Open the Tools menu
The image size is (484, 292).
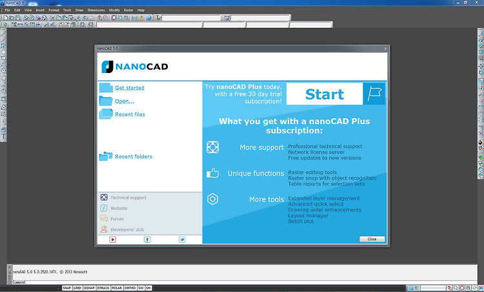67,10
